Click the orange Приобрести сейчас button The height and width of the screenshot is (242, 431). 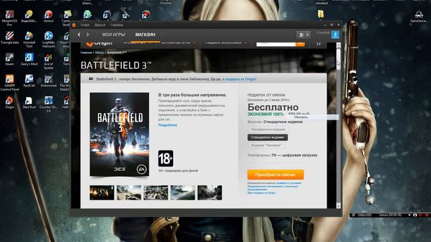(275, 175)
